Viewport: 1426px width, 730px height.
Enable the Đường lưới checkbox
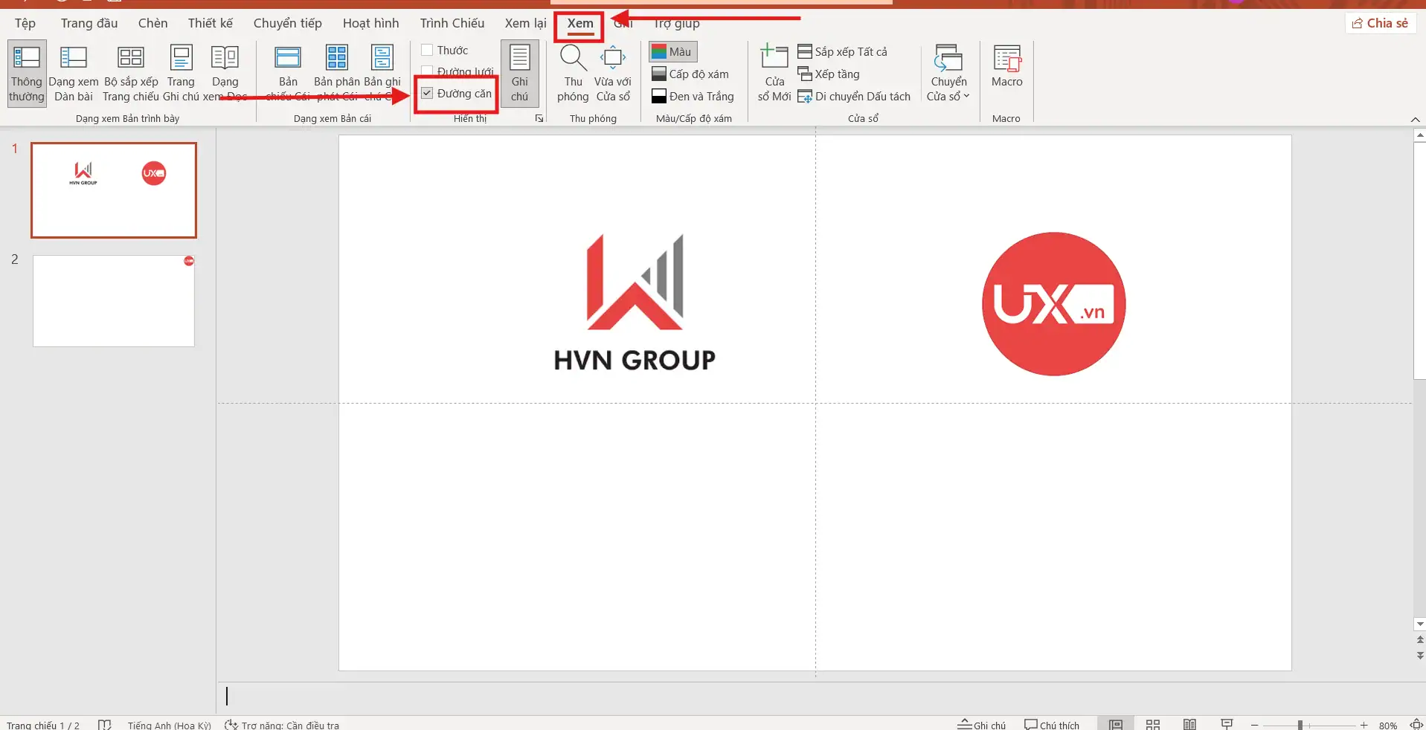(427, 71)
